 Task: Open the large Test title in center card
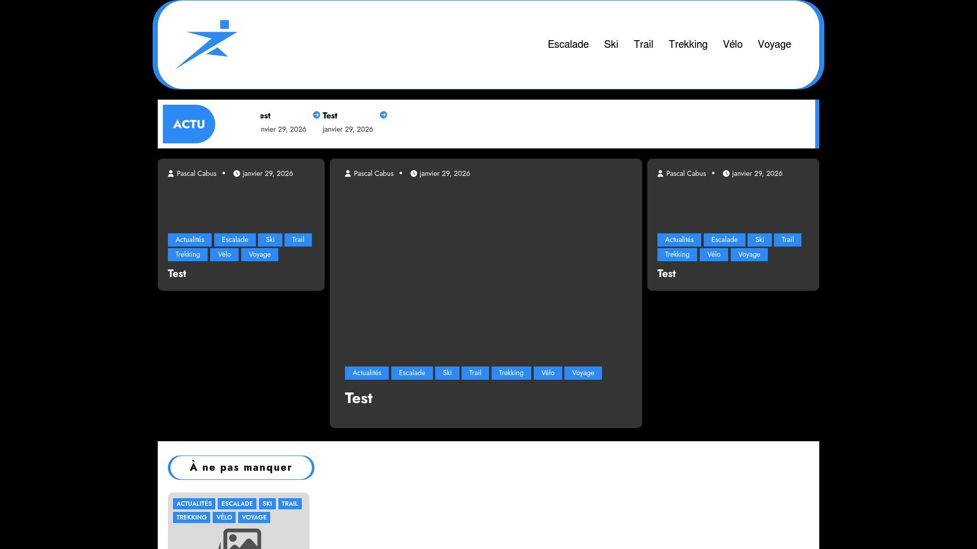click(359, 399)
